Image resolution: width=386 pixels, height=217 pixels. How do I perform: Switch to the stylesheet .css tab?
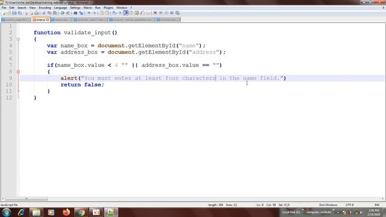pos(131,20)
